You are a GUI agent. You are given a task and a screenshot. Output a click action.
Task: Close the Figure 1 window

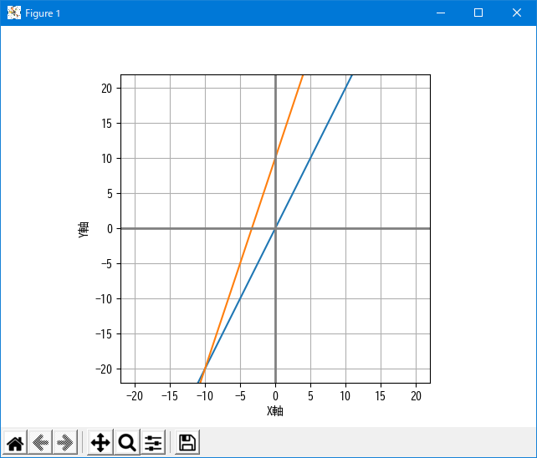[x=517, y=13]
